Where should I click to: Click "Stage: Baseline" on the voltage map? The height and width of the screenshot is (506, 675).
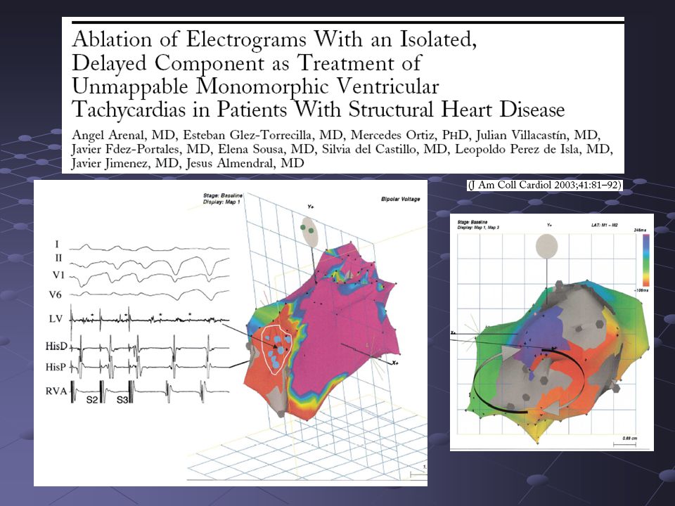point(223,196)
